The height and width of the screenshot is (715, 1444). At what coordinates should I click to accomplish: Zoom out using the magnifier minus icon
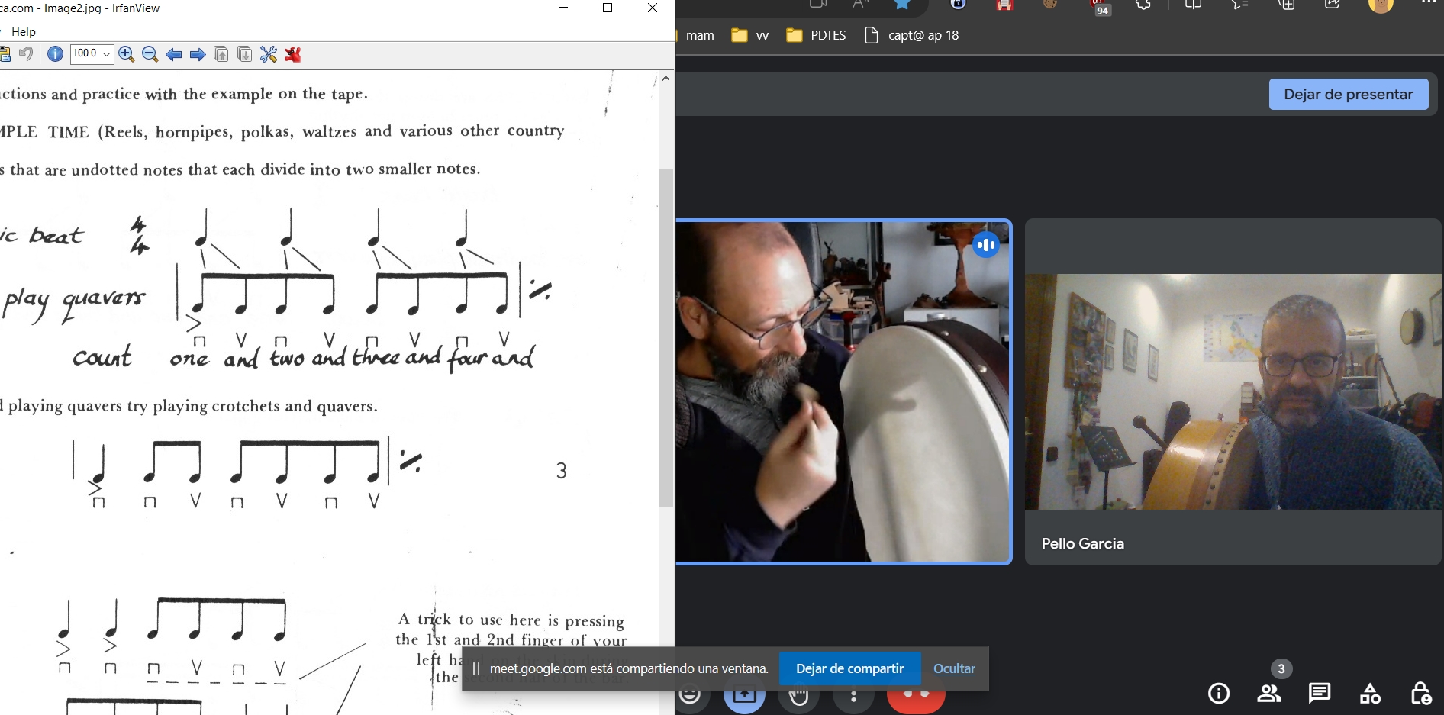click(150, 54)
